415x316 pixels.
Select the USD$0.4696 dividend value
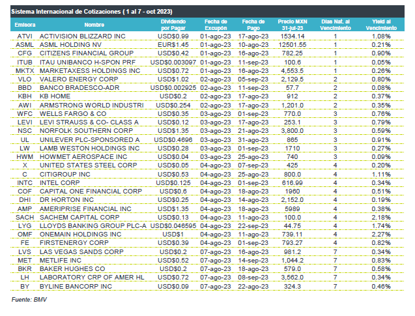pos(173,140)
